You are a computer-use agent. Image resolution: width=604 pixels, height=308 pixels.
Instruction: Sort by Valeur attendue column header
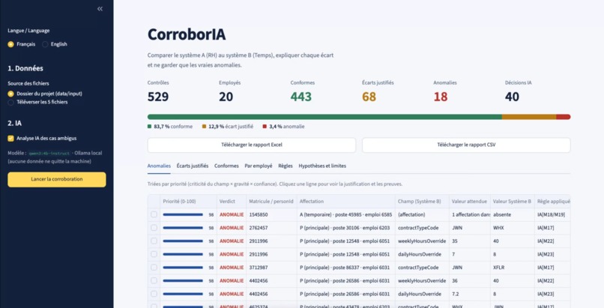[x=469, y=202]
